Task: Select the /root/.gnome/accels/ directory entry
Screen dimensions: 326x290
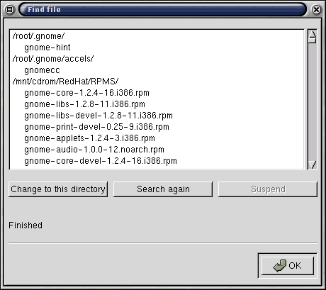Action: click(53, 59)
